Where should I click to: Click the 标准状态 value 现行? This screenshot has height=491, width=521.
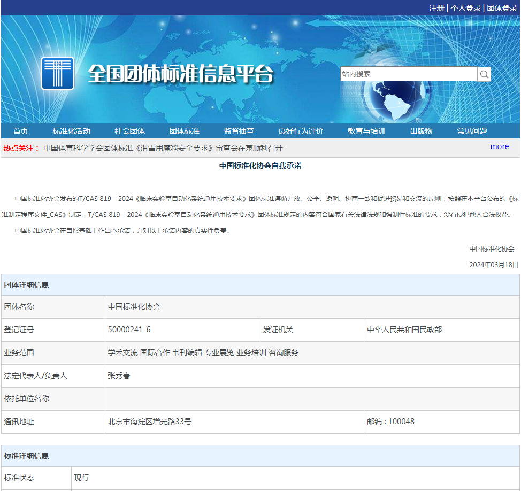pos(81,478)
